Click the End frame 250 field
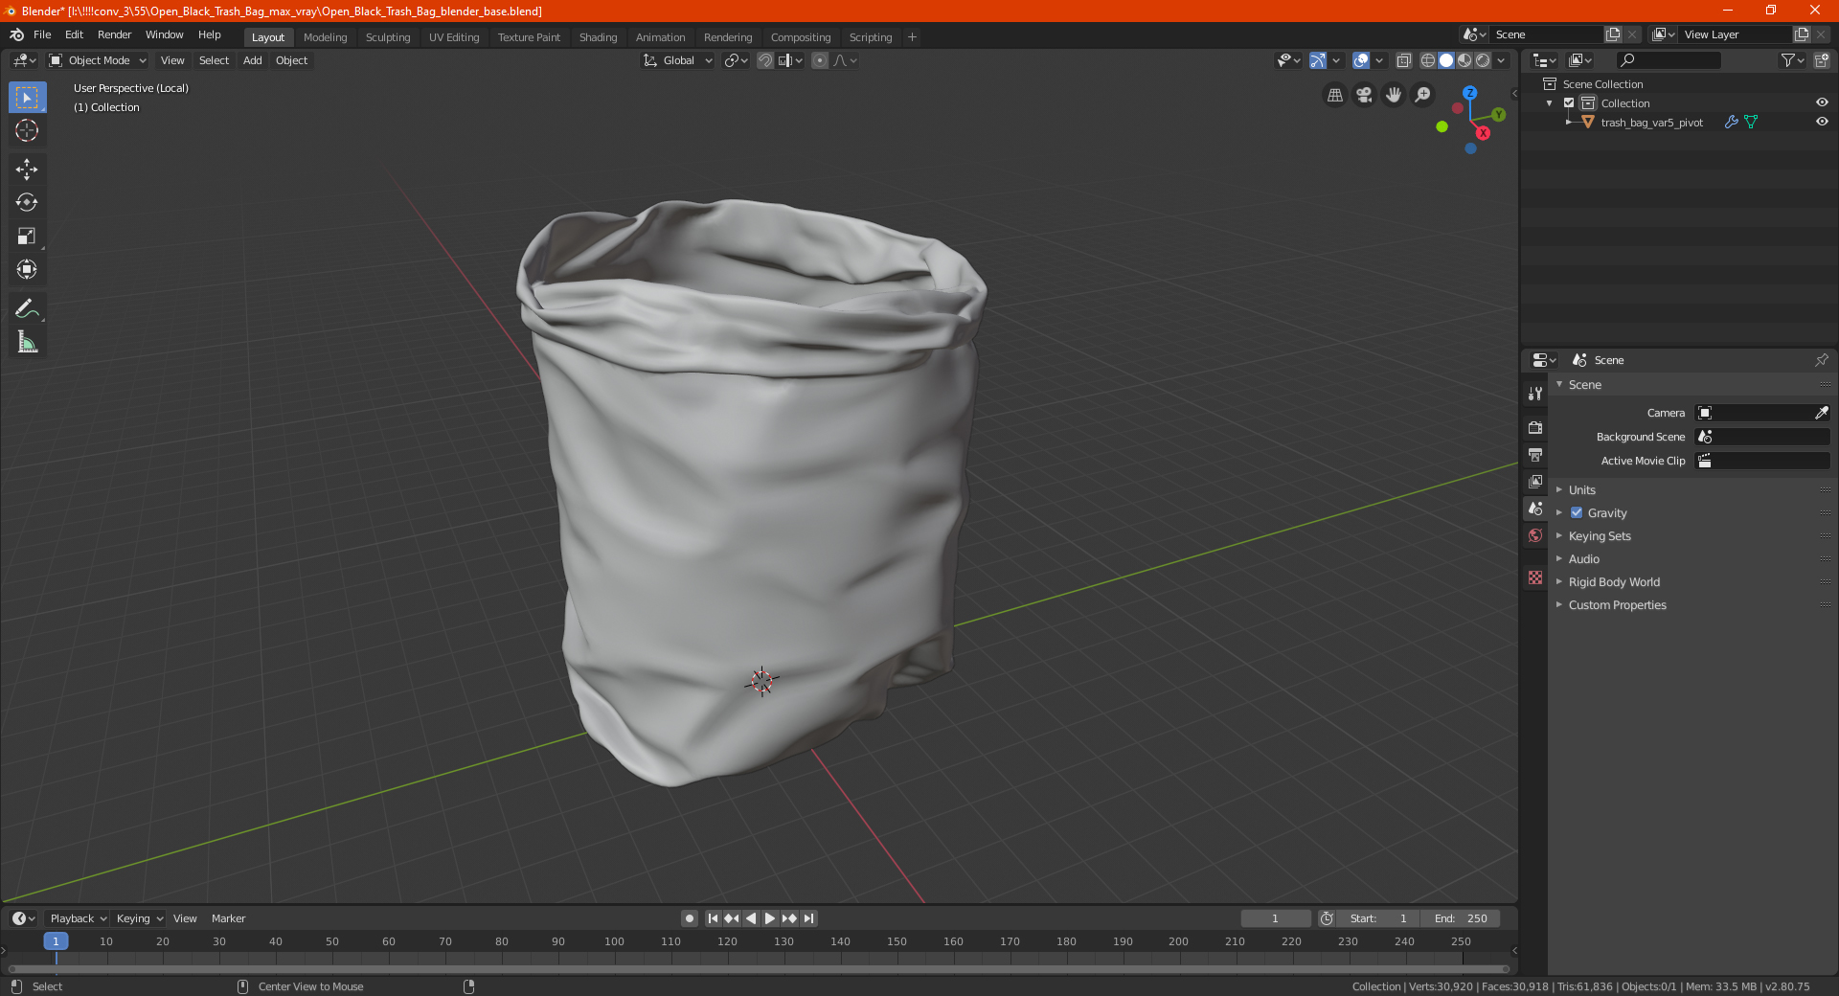The width and height of the screenshot is (1839, 996). [x=1461, y=918]
